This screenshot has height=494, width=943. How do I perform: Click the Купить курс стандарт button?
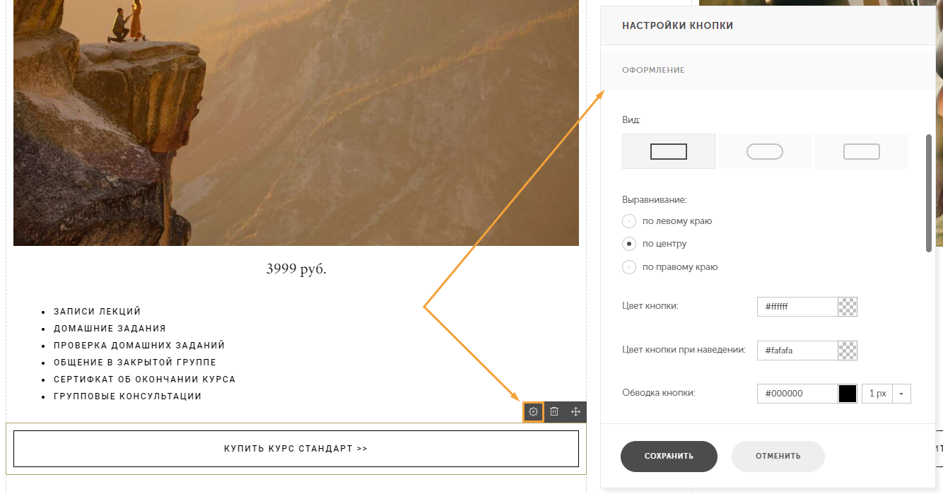coord(296,449)
